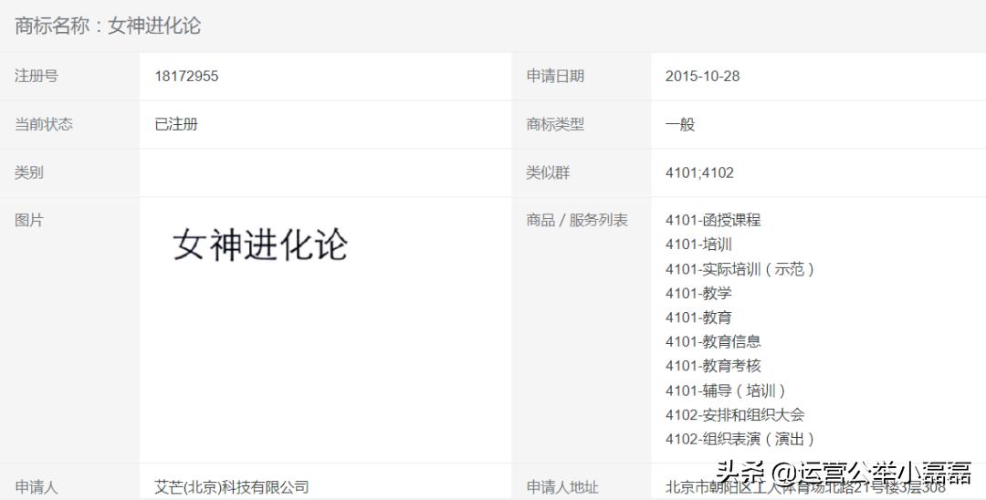Click the 类别 label

point(29,172)
